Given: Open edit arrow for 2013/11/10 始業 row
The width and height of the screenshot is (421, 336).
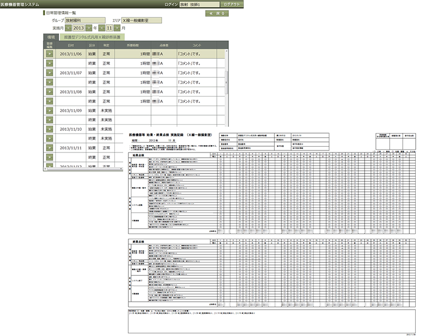Looking at the screenshot, I should coord(49,129).
